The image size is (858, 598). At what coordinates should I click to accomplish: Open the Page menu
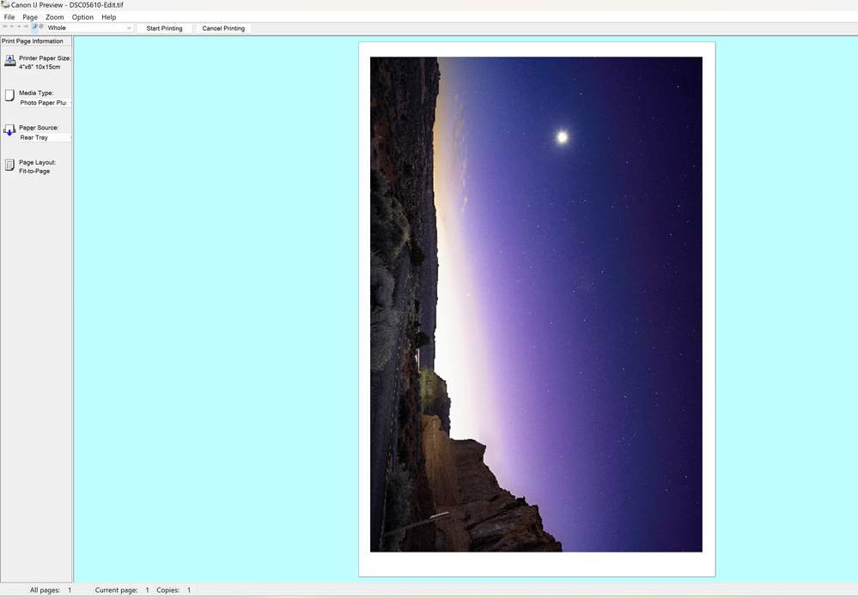[x=30, y=17]
